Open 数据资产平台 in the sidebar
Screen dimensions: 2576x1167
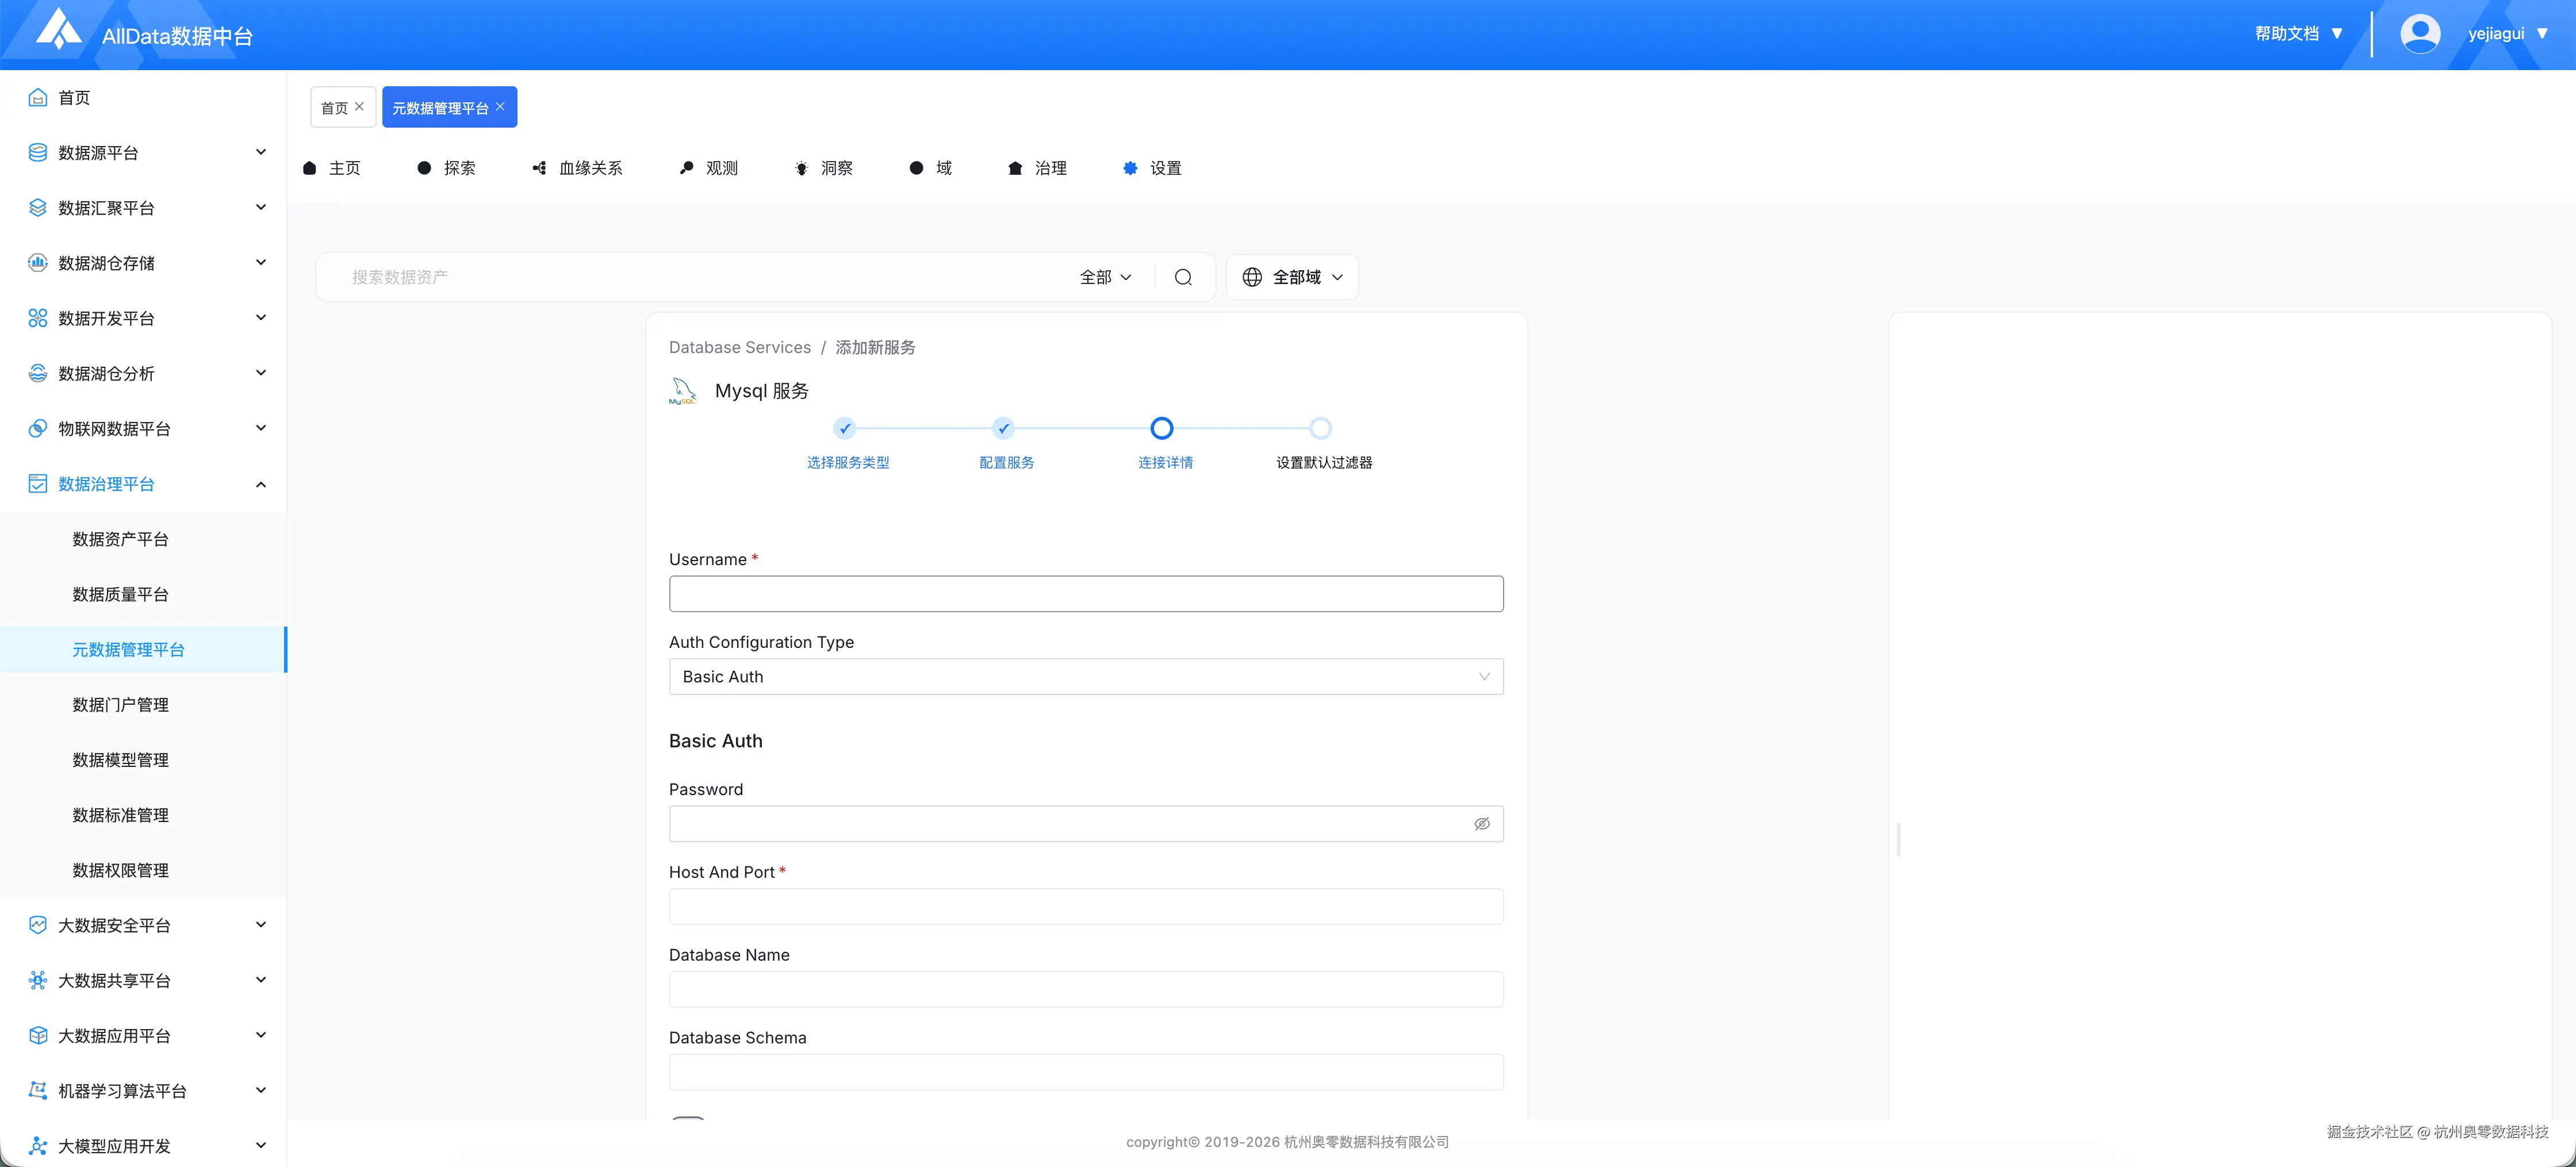point(120,539)
